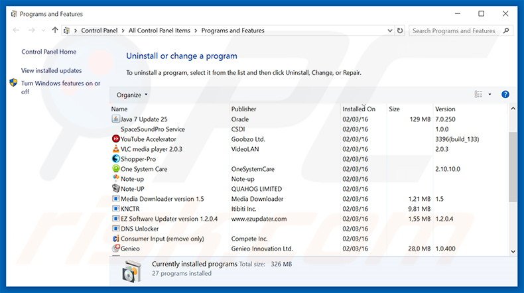Click the 2.10.10.0 version cell

click(x=448, y=169)
